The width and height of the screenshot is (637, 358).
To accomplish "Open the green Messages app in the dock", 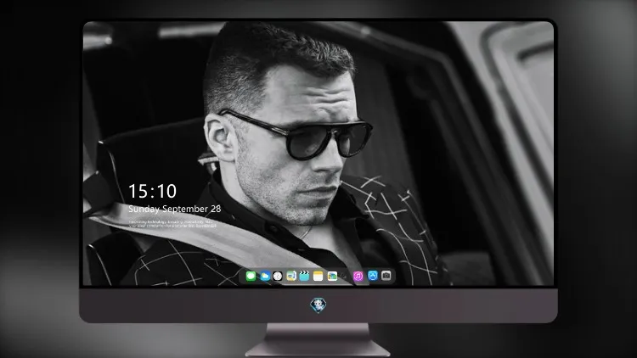I will click(251, 276).
